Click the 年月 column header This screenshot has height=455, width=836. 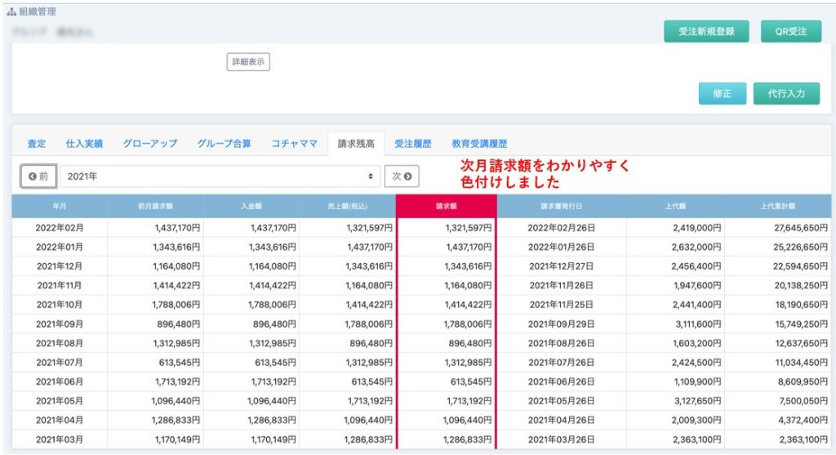60,207
